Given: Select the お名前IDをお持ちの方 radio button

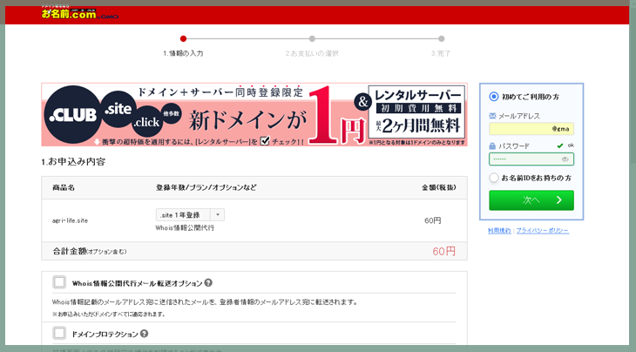Looking at the screenshot, I should pyautogui.click(x=494, y=178).
